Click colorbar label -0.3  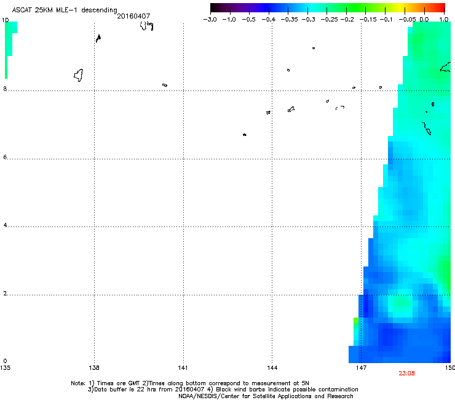coord(309,20)
